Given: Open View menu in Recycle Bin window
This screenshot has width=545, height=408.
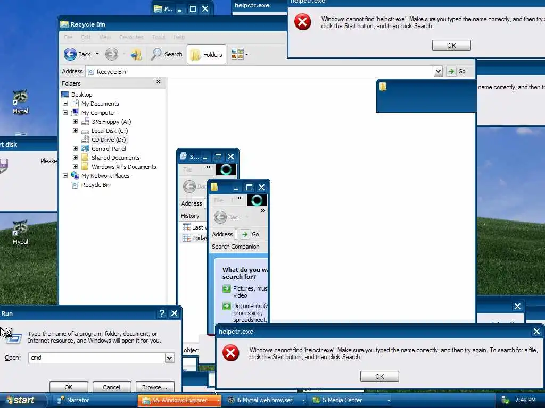Looking at the screenshot, I should coord(105,37).
